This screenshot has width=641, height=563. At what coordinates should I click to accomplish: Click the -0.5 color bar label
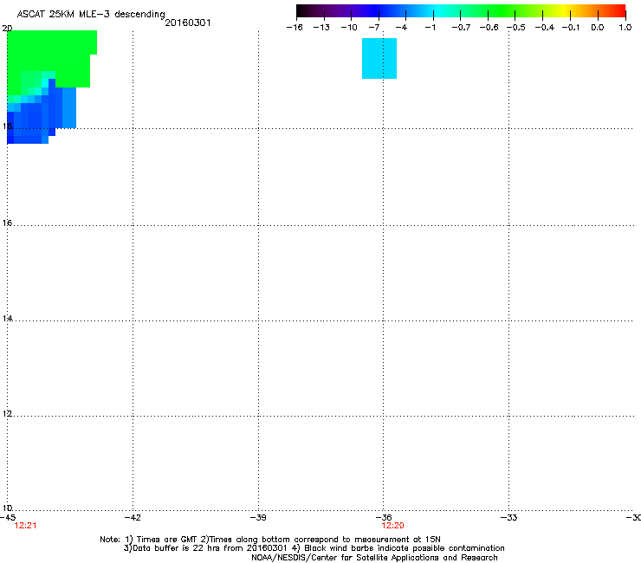(x=516, y=28)
